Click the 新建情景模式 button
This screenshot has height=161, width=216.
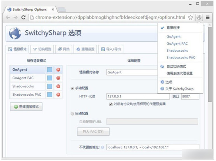pos(26,107)
